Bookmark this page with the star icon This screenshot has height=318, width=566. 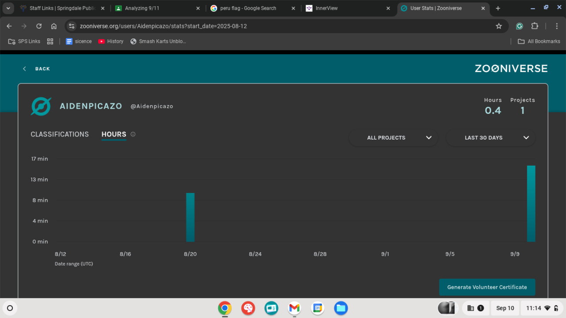[x=499, y=26]
